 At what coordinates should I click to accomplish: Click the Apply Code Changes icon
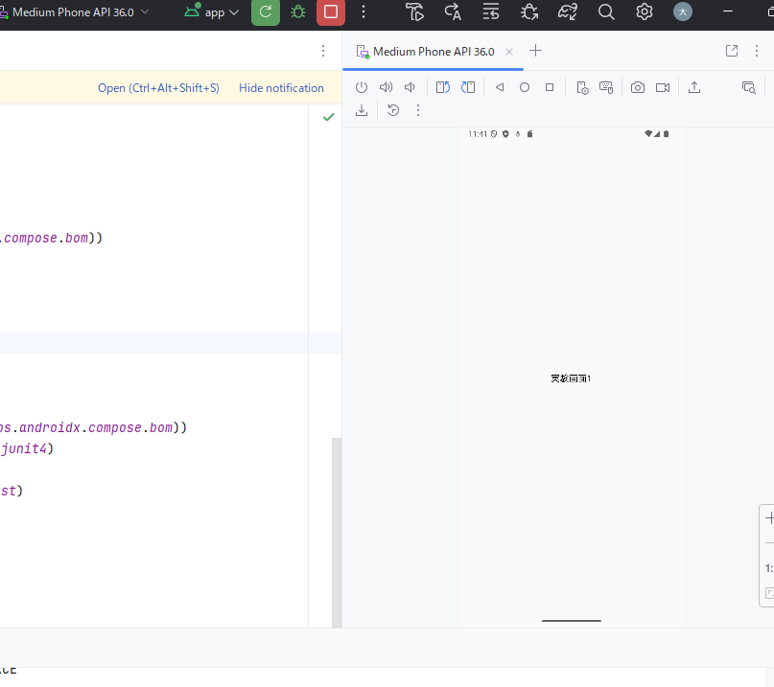point(491,11)
